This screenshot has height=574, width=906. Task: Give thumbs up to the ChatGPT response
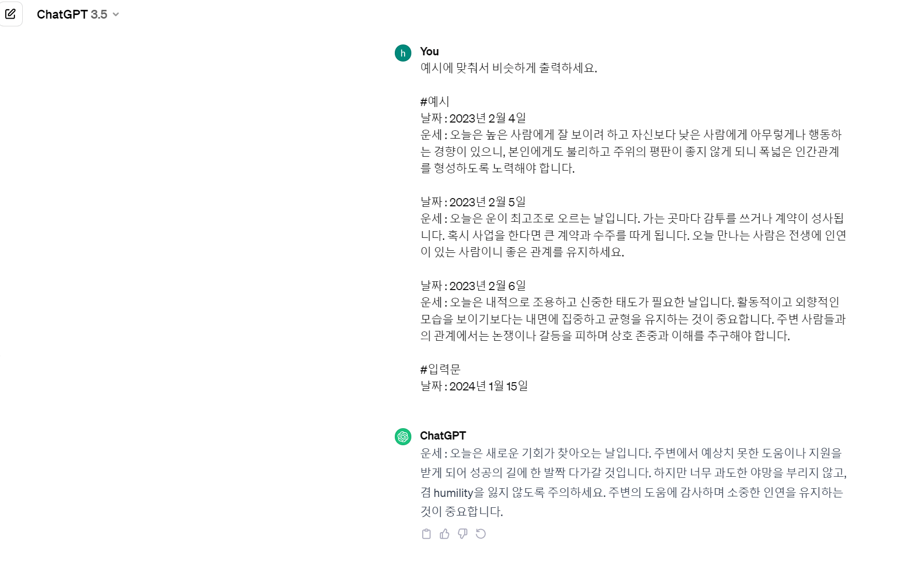click(444, 534)
